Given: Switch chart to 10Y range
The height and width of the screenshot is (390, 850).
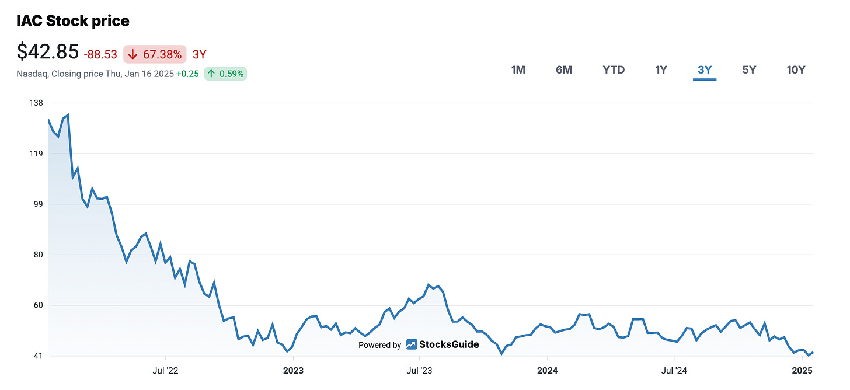Looking at the screenshot, I should tap(796, 70).
